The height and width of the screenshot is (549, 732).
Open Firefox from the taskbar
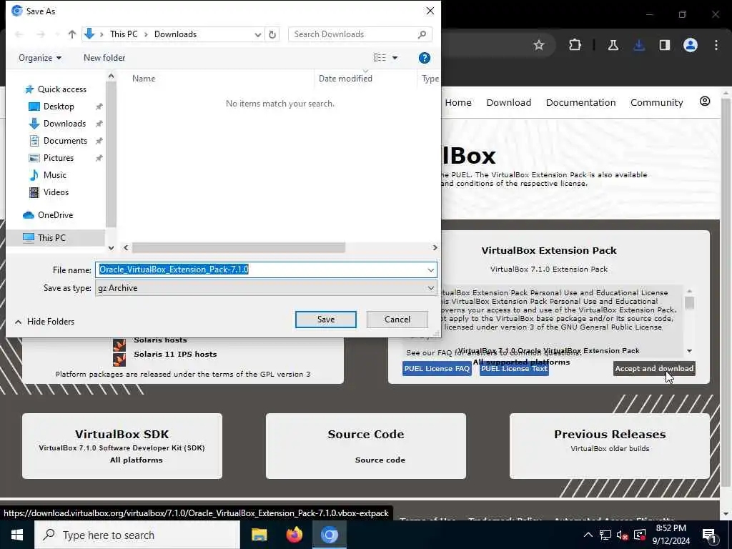[x=294, y=535]
